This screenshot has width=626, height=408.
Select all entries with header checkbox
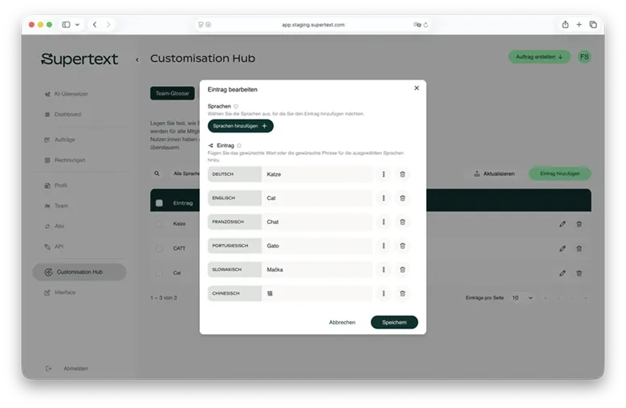tap(159, 203)
